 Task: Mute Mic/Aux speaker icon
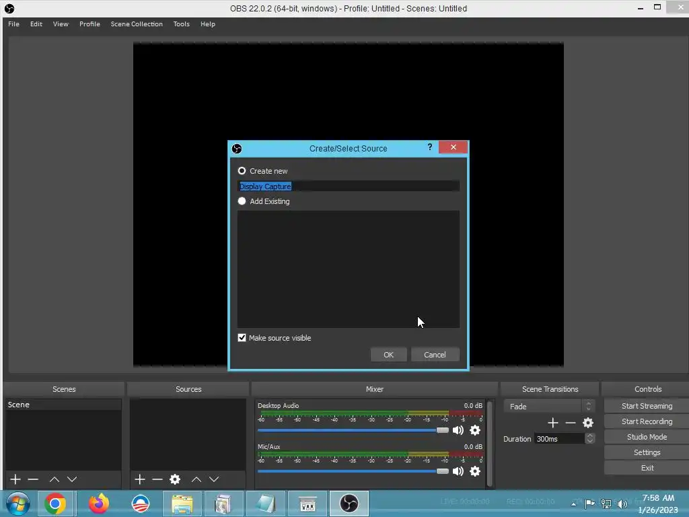click(458, 471)
